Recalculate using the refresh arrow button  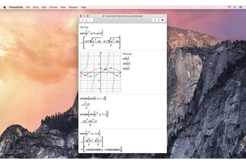pyautogui.click(x=155, y=20)
